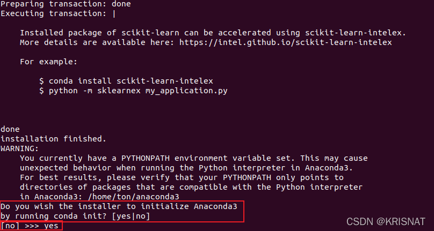Click the '>>>' prompt marker
Image resolution: width=434 pixels, height=231 pixels.
[32, 226]
